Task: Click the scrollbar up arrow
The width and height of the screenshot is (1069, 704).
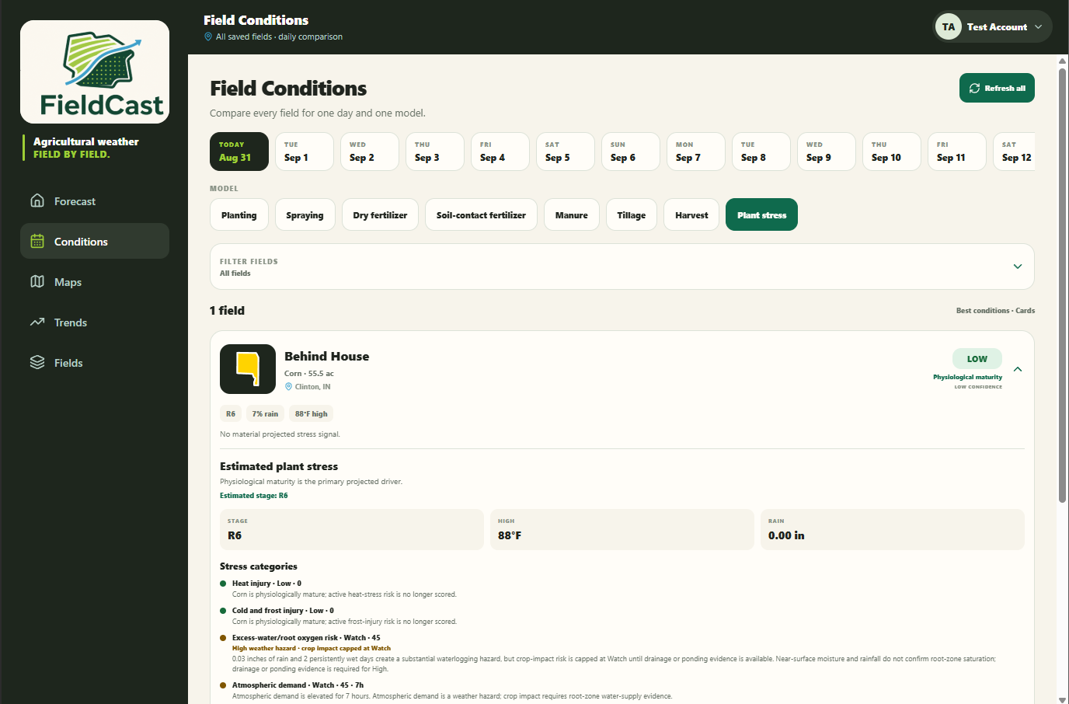Action: (1062, 60)
